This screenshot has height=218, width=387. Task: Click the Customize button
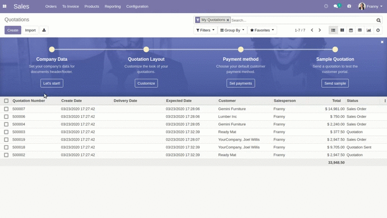(x=146, y=83)
